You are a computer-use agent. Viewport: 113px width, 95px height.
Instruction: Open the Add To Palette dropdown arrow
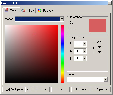[27, 89]
